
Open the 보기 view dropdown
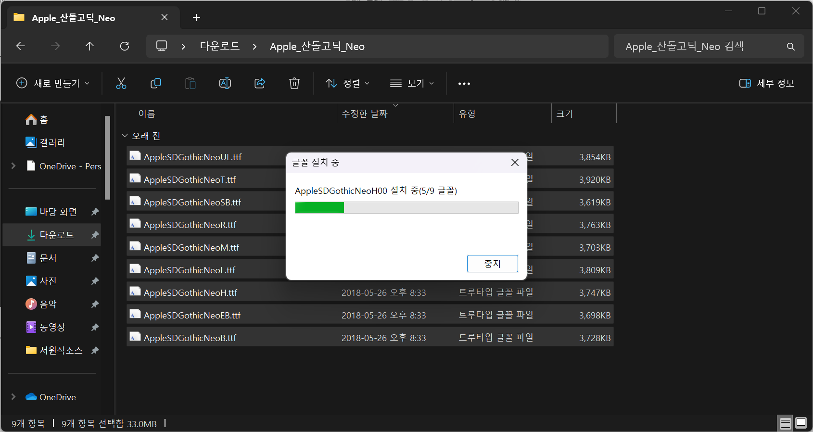click(x=412, y=83)
